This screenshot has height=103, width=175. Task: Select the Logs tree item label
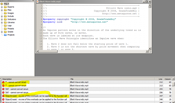[x=10, y=25]
